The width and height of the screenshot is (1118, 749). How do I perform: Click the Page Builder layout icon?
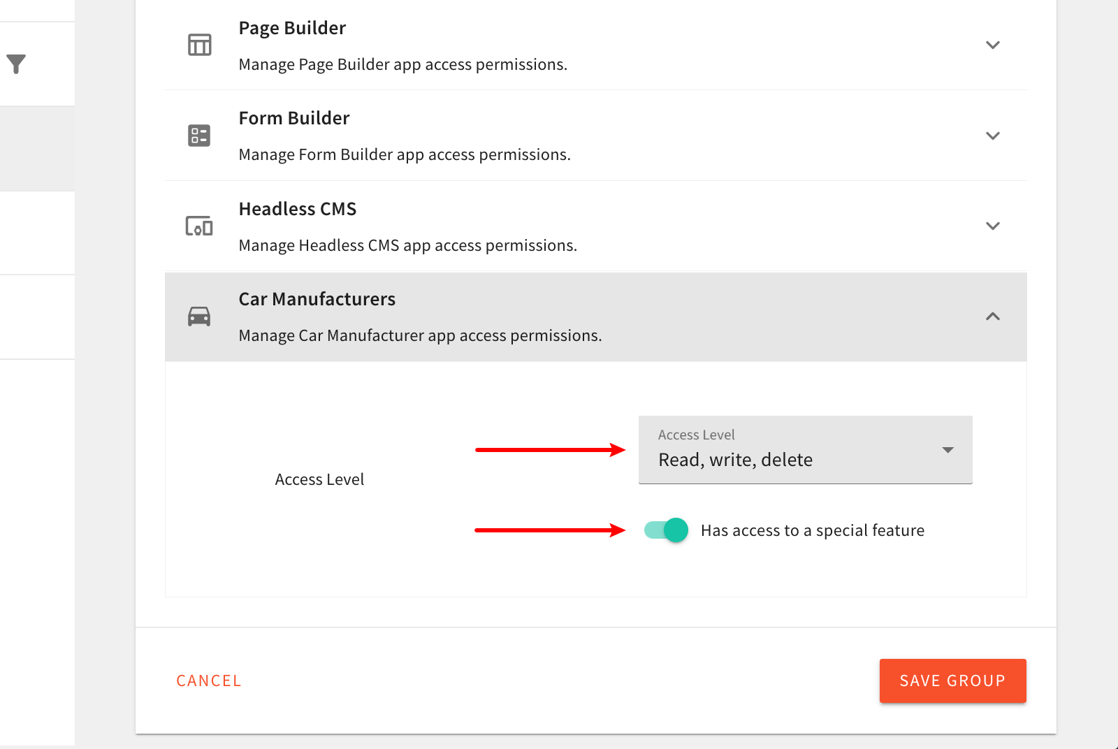tap(199, 45)
